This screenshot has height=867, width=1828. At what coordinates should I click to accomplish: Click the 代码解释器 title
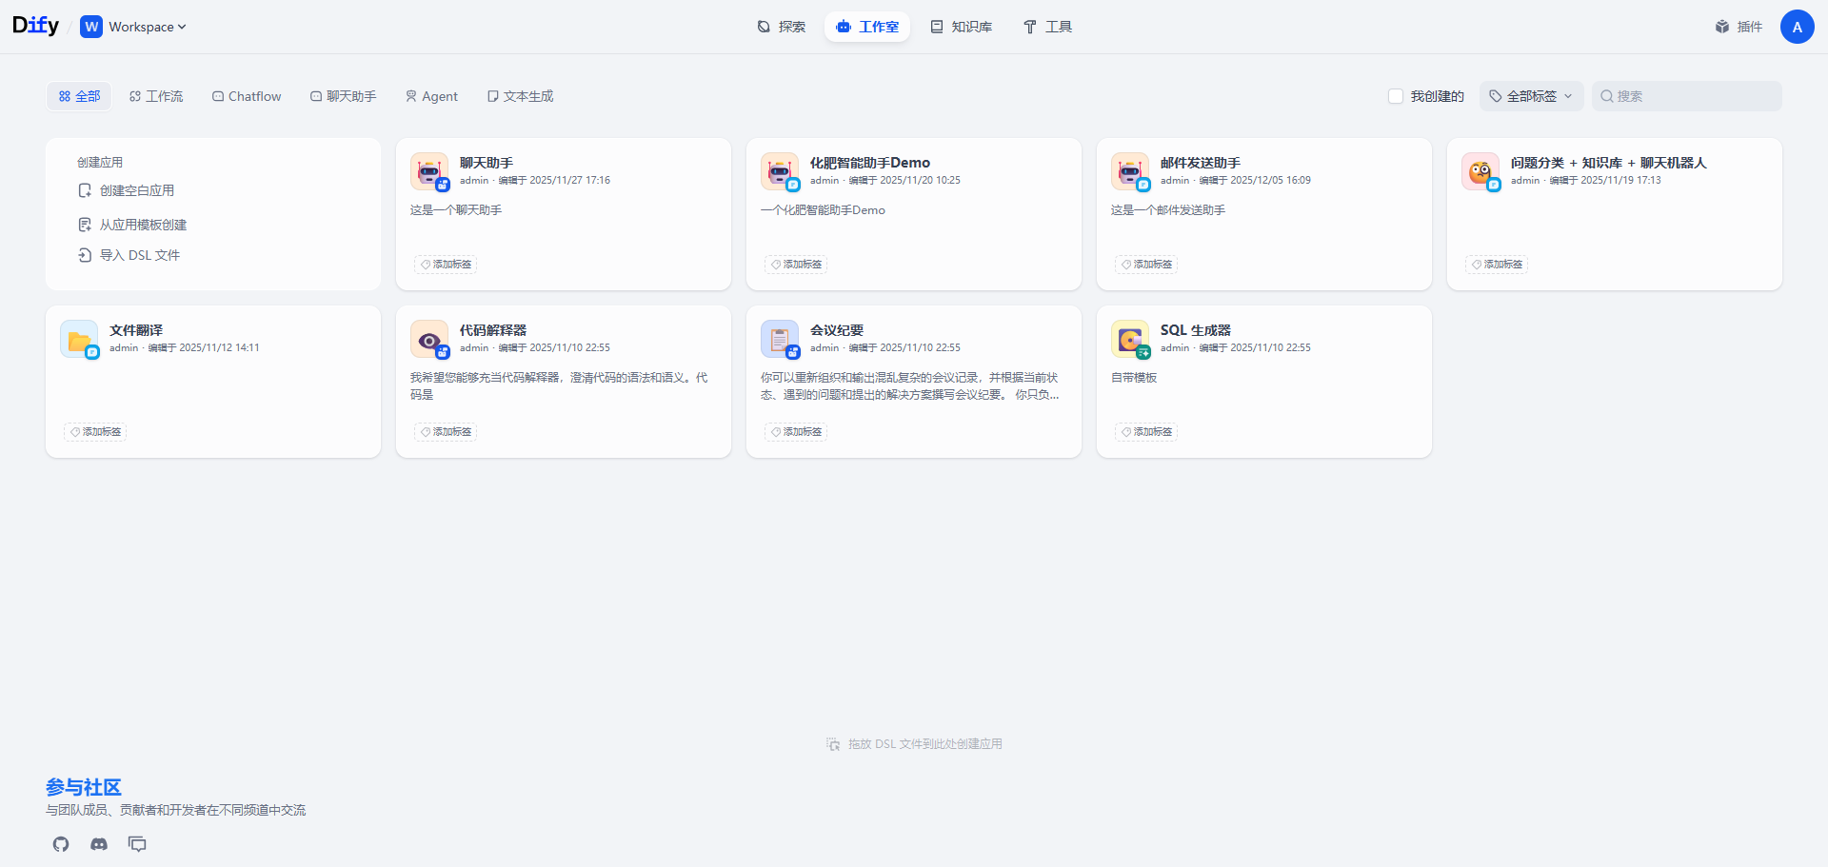click(493, 330)
